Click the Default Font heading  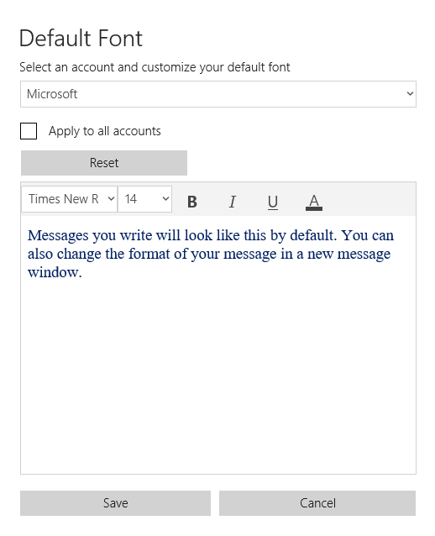[x=81, y=38]
